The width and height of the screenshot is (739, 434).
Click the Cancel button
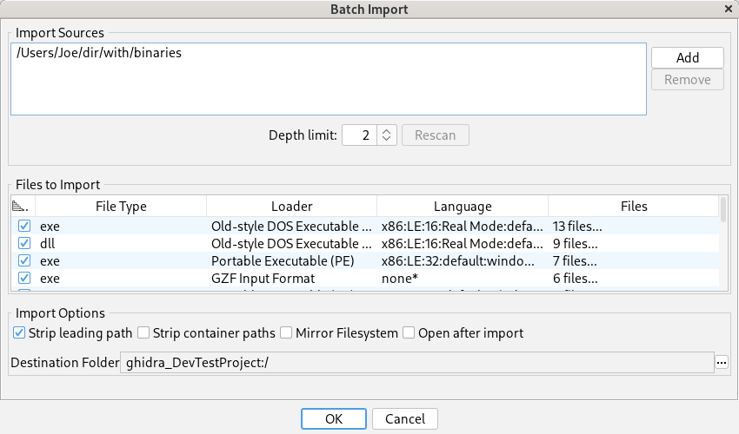[x=404, y=418]
